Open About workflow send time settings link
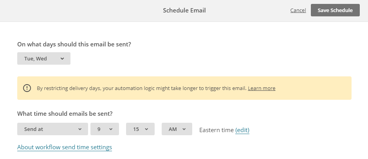The height and width of the screenshot is (159, 368). (65, 147)
